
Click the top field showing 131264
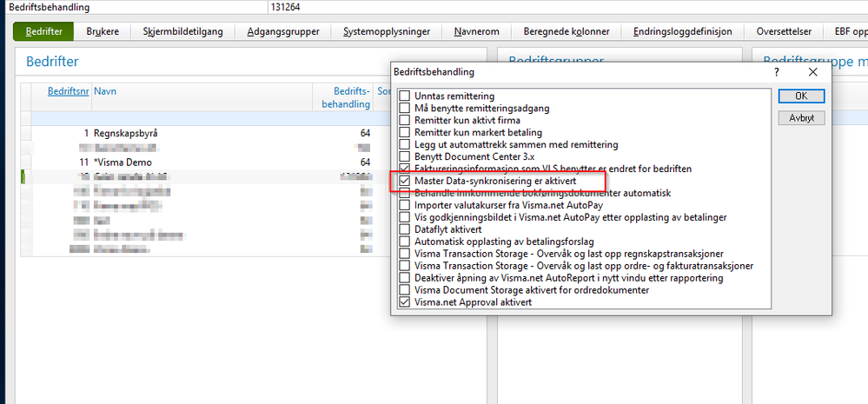coord(567,7)
